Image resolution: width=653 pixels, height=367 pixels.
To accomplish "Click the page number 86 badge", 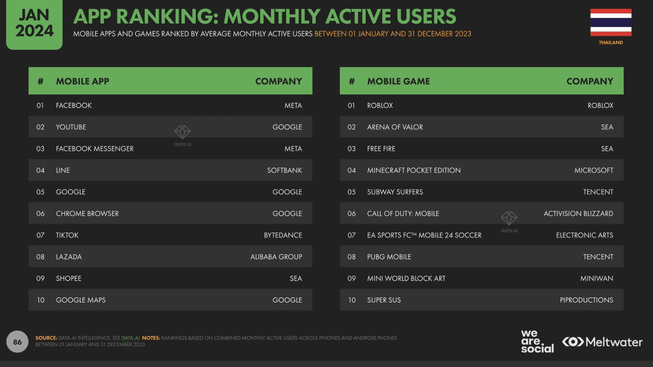I will tap(17, 342).
